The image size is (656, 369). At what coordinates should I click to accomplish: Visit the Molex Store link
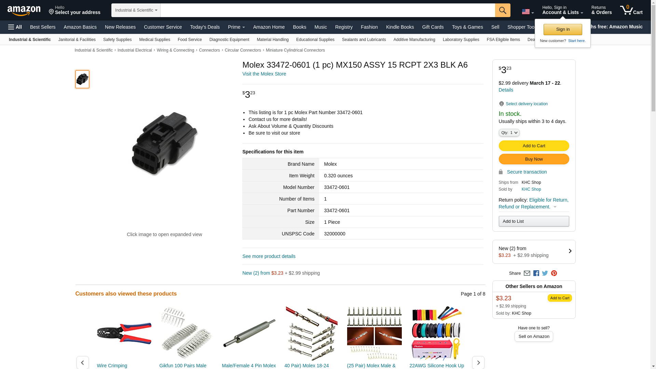click(264, 74)
